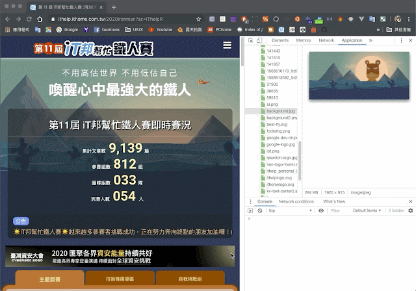The width and height of the screenshot is (416, 291).
Task: Open the 技術推廣專區 tab
Action: pos(120,279)
